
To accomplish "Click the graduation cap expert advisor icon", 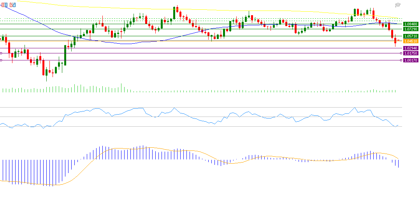I will coord(397,5).
